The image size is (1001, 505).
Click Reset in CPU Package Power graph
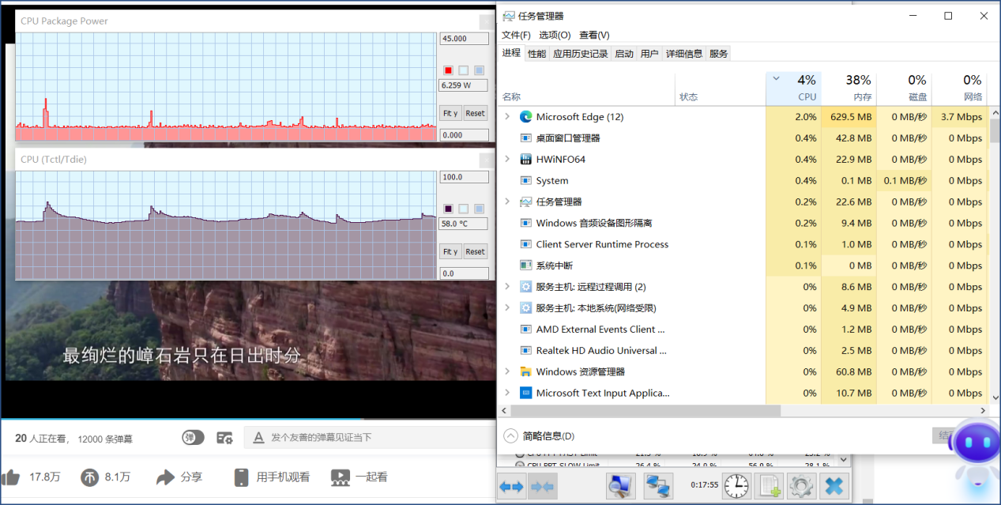point(475,113)
